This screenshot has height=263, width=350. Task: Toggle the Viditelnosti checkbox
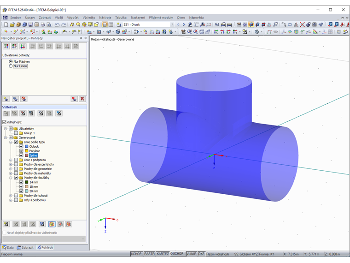(4, 122)
